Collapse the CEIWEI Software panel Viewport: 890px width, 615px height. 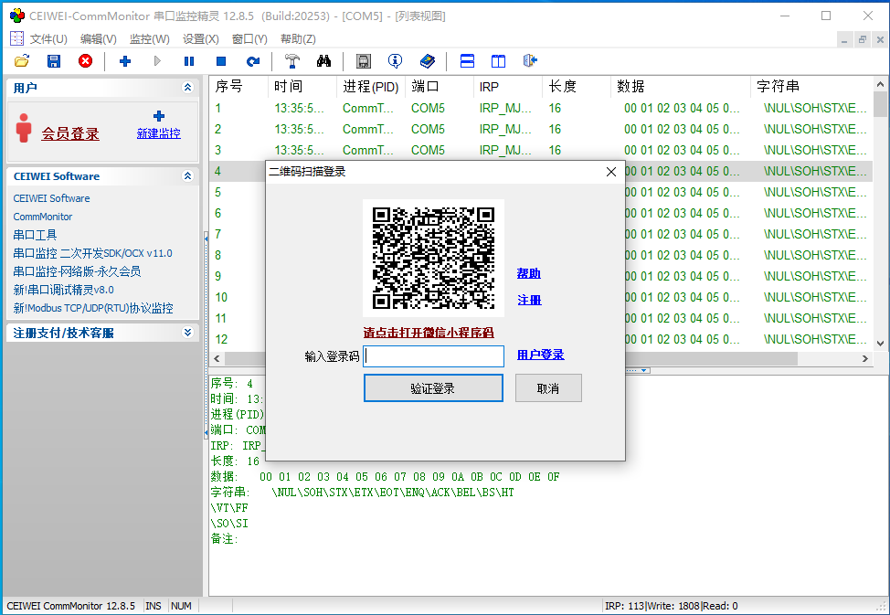pyautogui.click(x=187, y=176)
